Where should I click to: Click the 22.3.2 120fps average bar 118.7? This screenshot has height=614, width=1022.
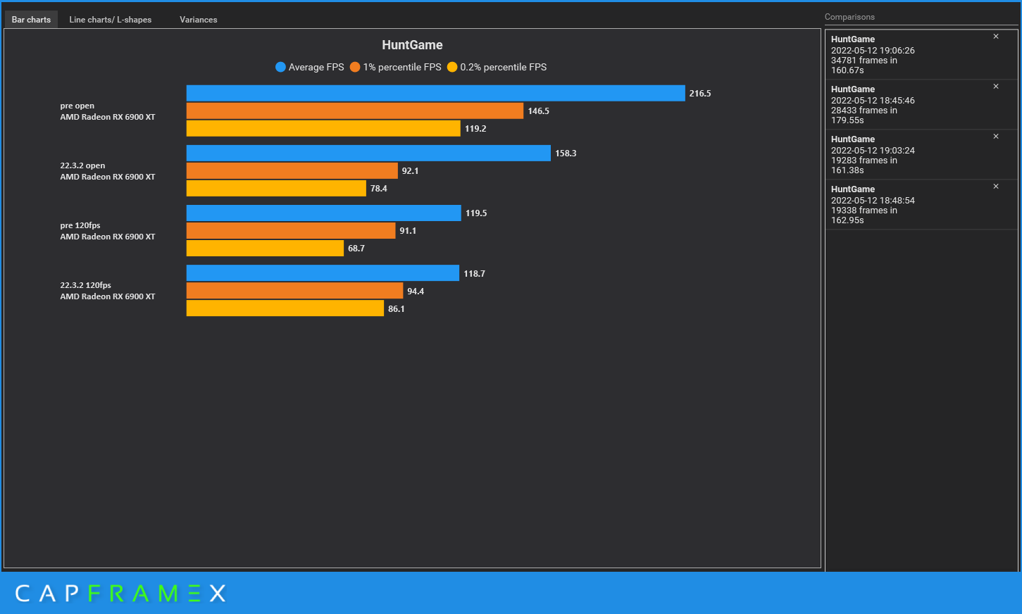(323, 273)
